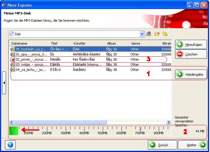
Task: Click the disc icon in the Disk combo box
Action: (12, 34)
